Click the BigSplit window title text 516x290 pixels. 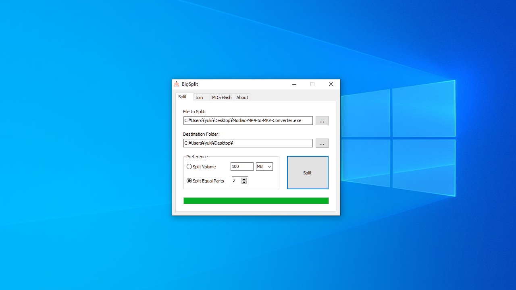(190, 84)
